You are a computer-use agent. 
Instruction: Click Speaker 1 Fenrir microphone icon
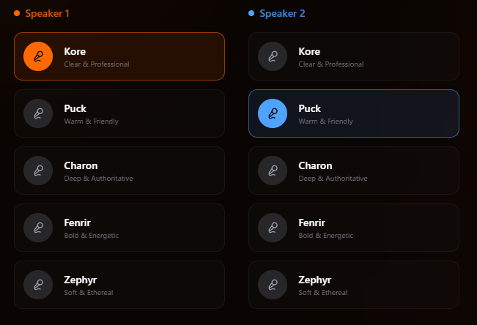click(x=38, y=228)
